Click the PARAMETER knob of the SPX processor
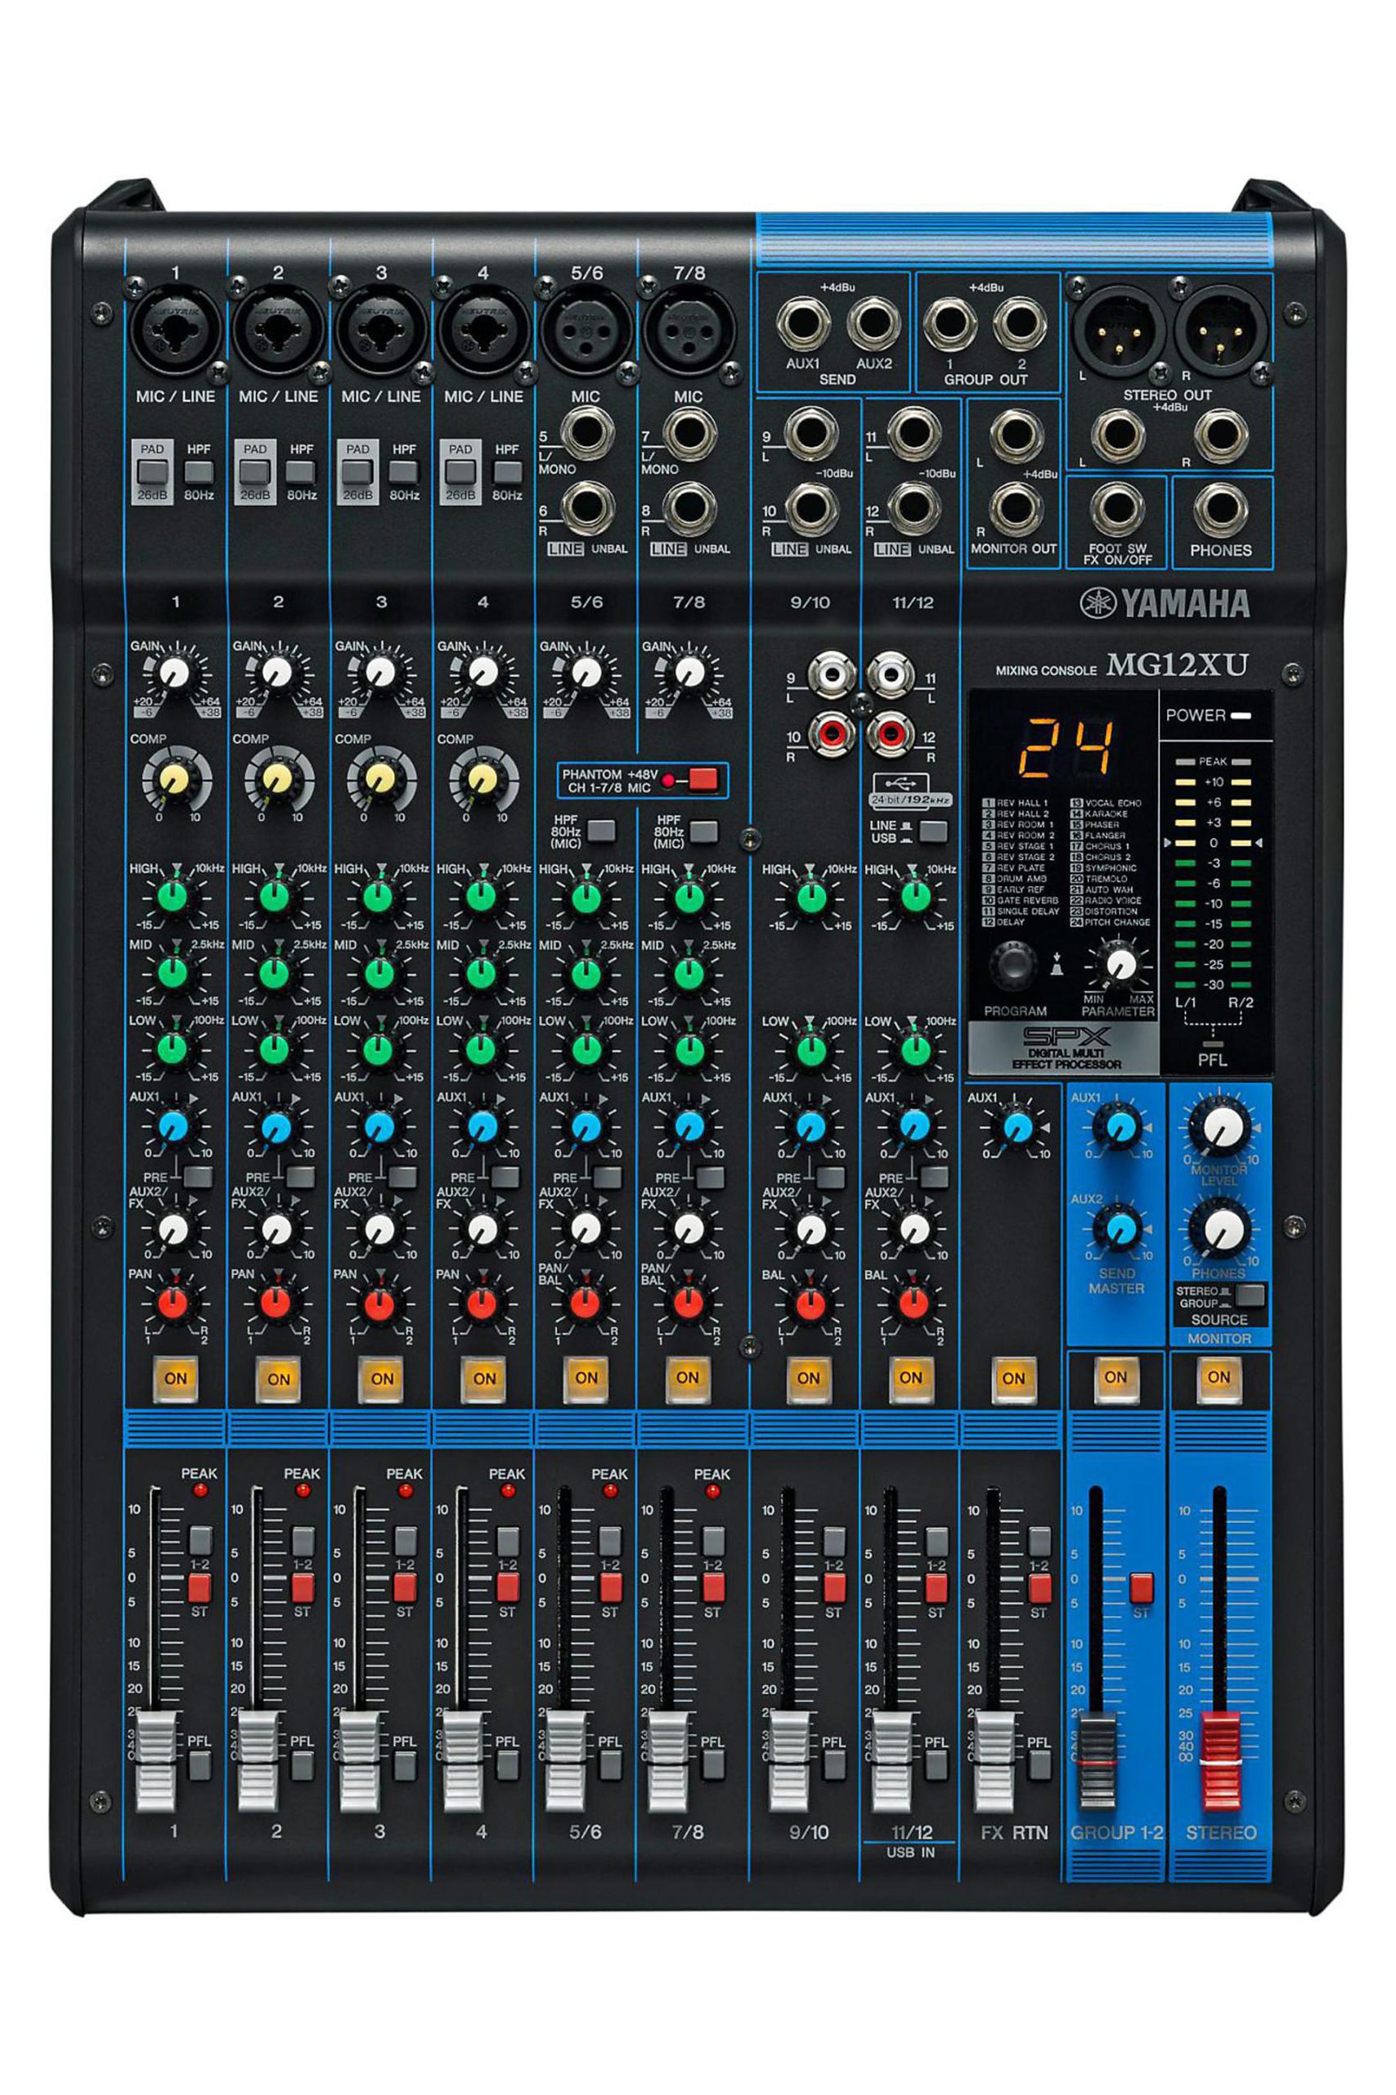1396x2095 pixels. (1116, 964)
